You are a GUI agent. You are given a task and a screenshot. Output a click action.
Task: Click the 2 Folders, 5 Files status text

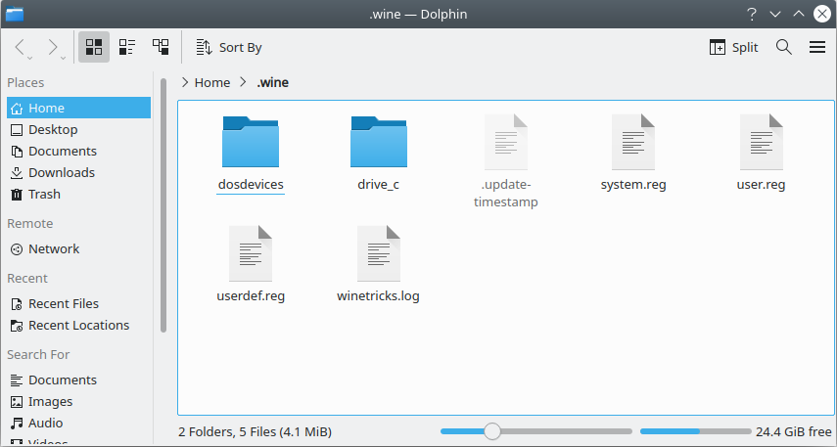click(x=256, y=431)
